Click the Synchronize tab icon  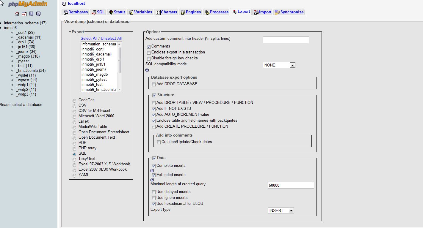(x=277, y=12)
